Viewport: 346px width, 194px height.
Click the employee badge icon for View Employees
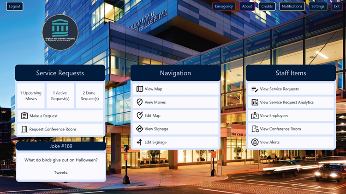255,116
